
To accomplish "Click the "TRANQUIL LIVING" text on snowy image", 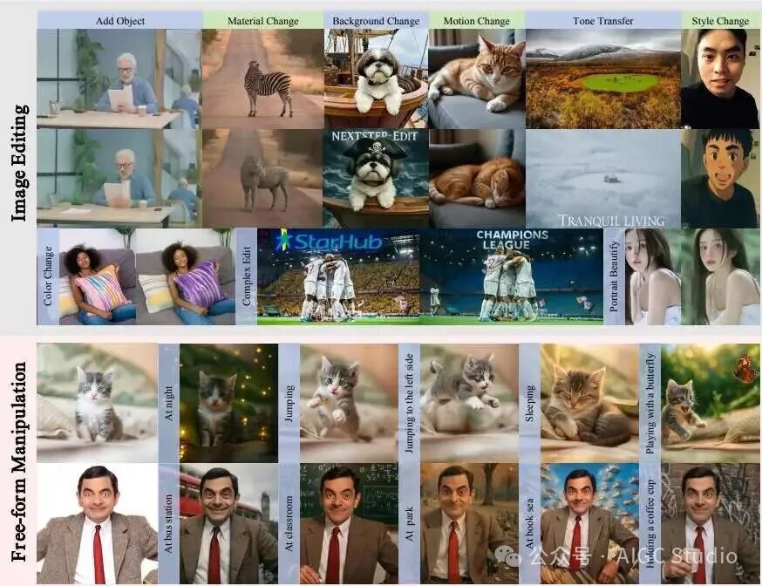I will coord(611,221).
